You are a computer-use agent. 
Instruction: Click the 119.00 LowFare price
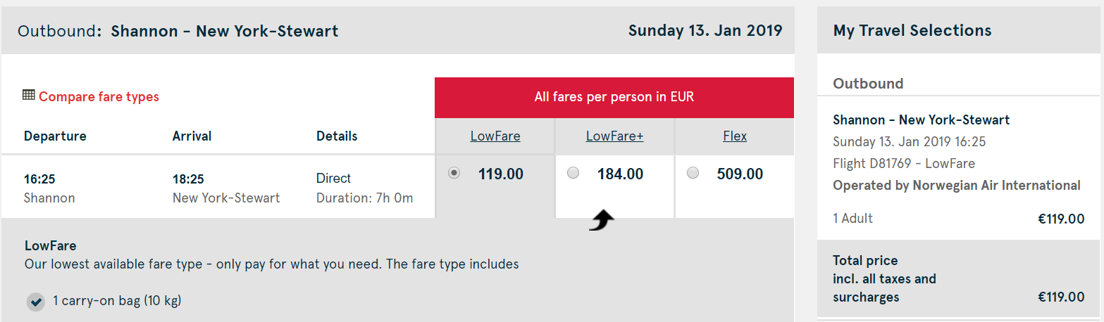pyautogui.click(x=501, y=174)
